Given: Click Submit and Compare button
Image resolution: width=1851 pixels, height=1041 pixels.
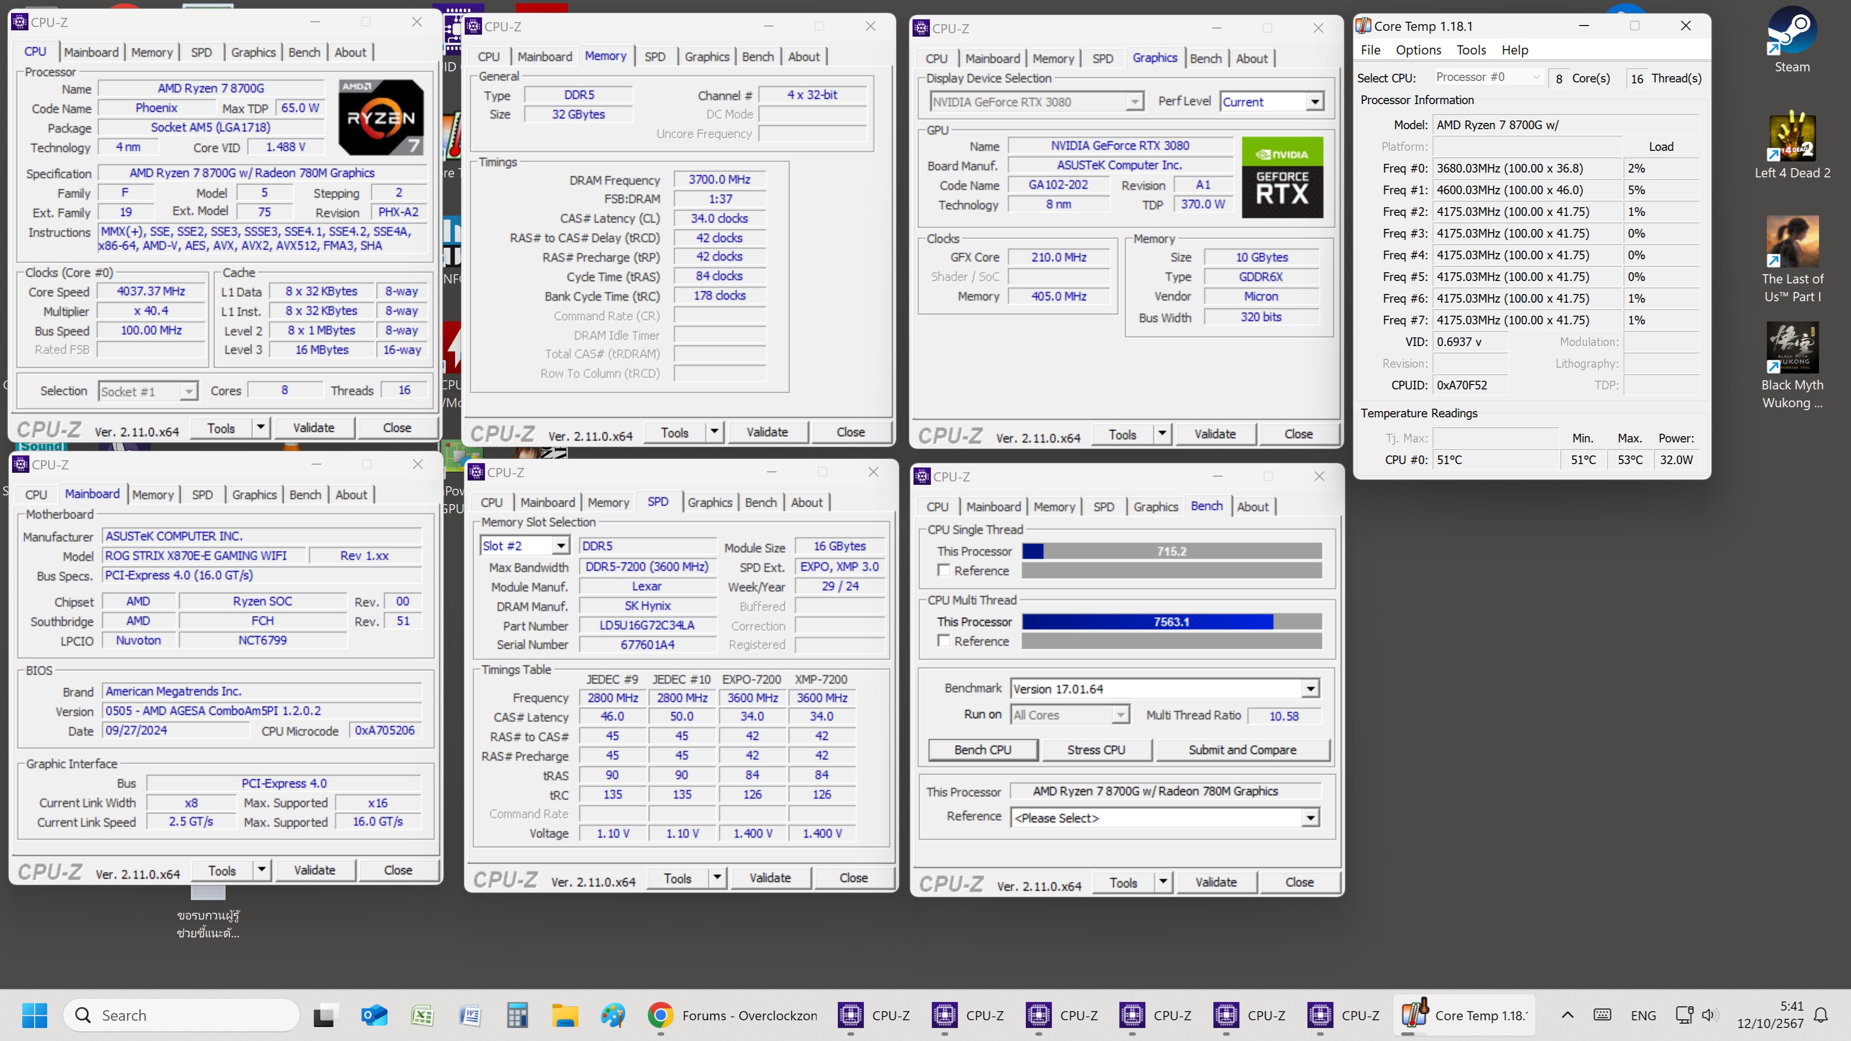Looking at the screenshot, I should point(1242,749).
